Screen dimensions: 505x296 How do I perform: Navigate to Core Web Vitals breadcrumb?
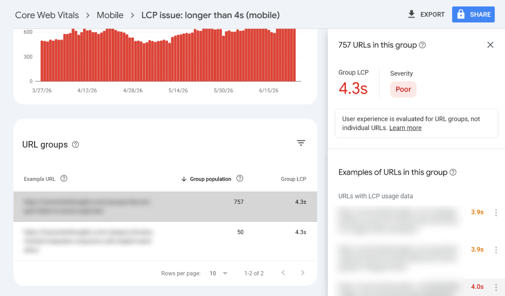[47, 15]
